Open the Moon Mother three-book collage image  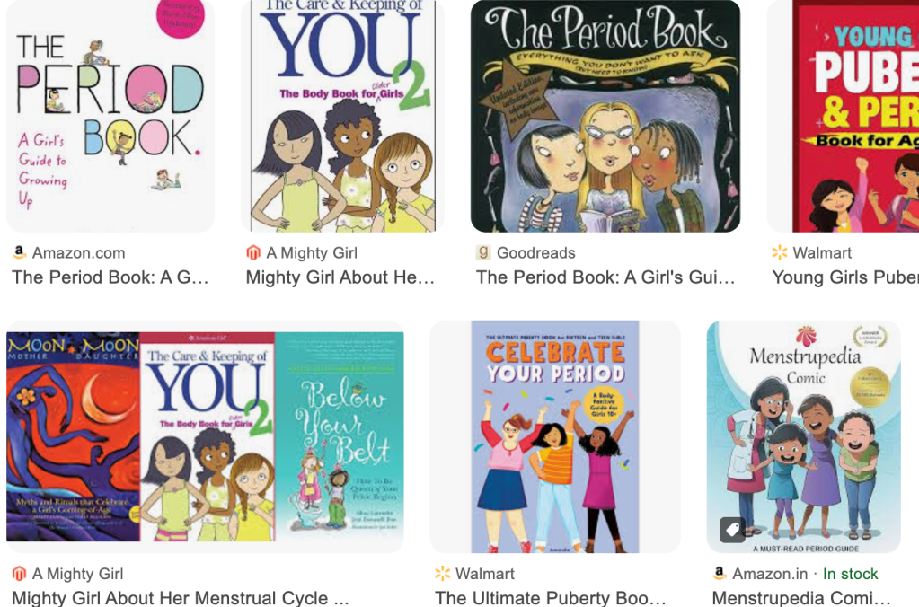pyautogui.click(x=205, y=436)
